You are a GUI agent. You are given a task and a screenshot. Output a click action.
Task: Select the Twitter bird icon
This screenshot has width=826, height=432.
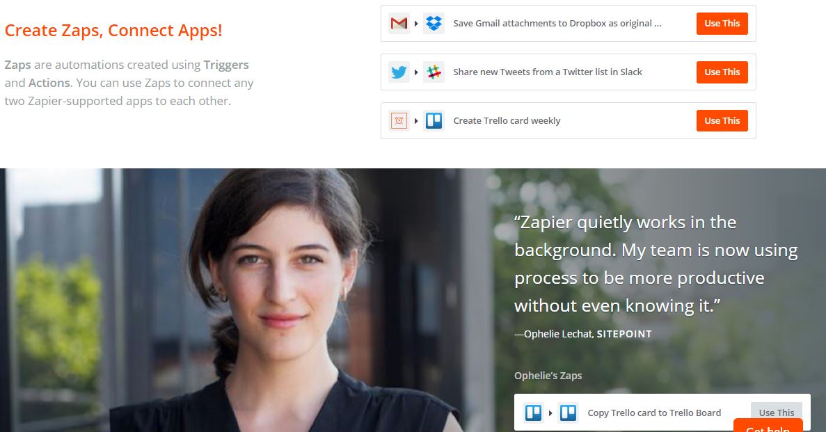click(x=399, y=72)
